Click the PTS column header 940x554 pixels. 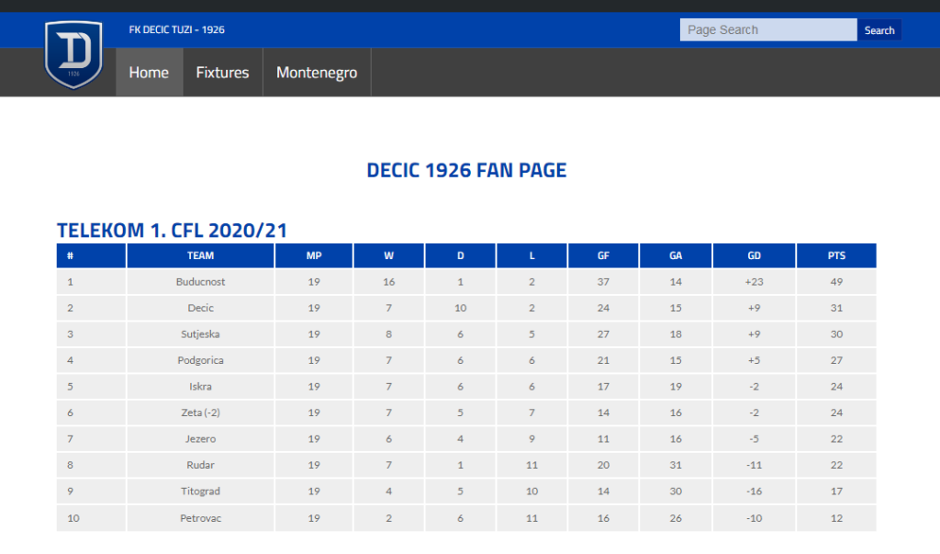coord(836,255)
